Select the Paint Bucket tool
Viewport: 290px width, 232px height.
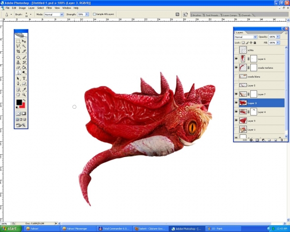[x=24, y=67]
